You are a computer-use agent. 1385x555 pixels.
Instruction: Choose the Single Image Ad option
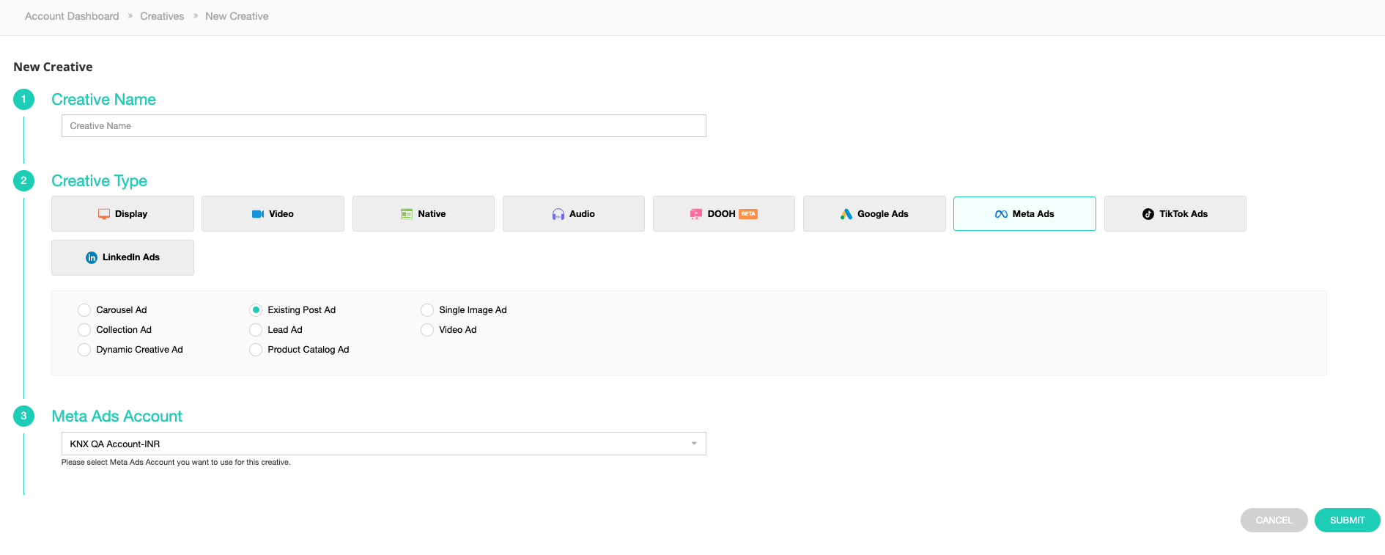[x=427, y=310]
